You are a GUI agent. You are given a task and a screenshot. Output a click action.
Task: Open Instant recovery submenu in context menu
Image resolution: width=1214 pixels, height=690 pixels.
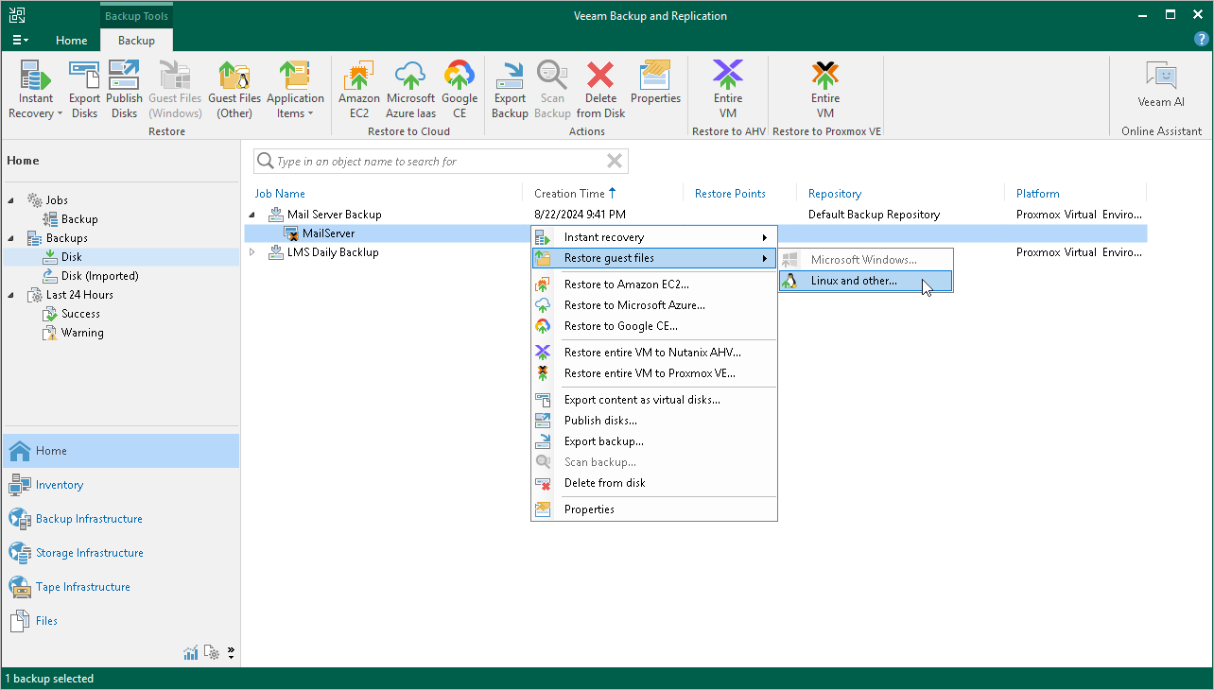point(653,237)
